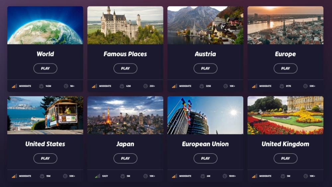332x187 pixels.
Task: Click the difficulty bars icon on Japan card
Action: 97,176
